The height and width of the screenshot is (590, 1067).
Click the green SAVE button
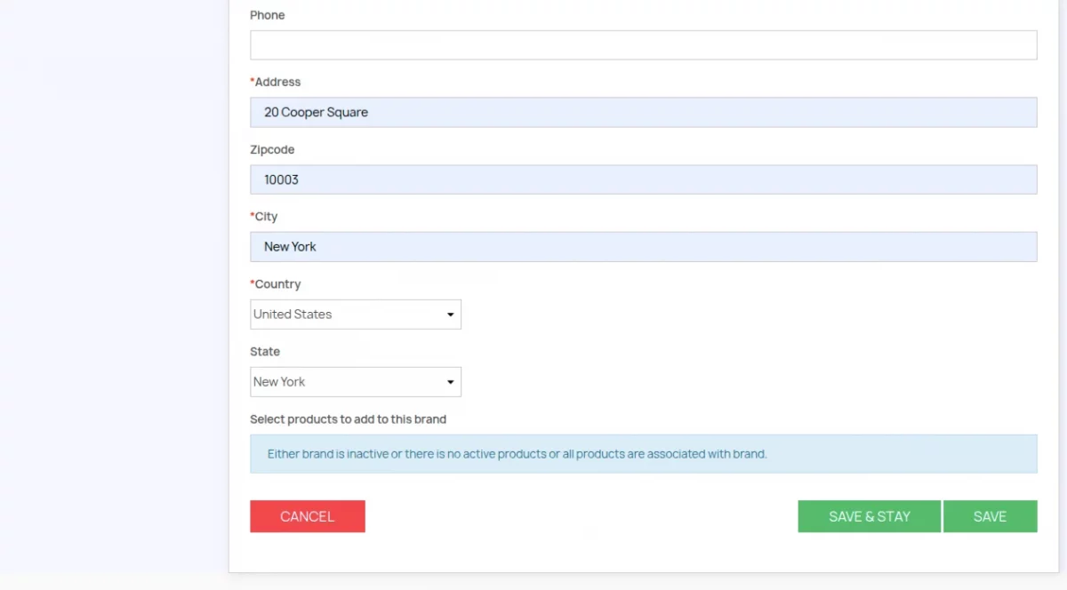[990, 516]
